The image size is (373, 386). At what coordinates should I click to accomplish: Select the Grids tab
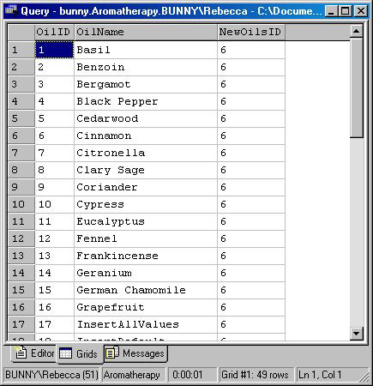[x=80, y=353]
